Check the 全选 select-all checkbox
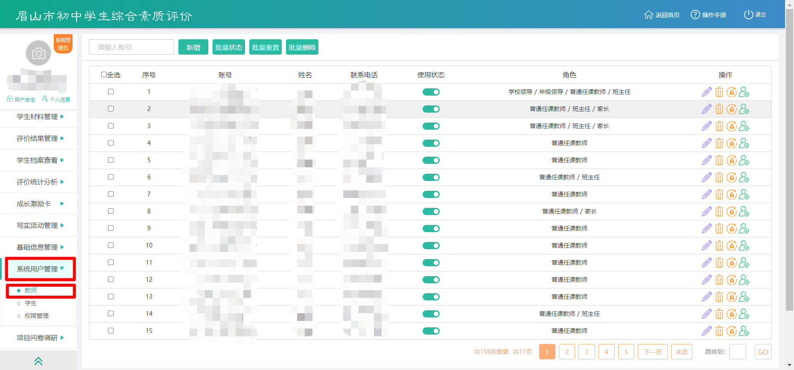794x370 pixels. tap(104, 75)
